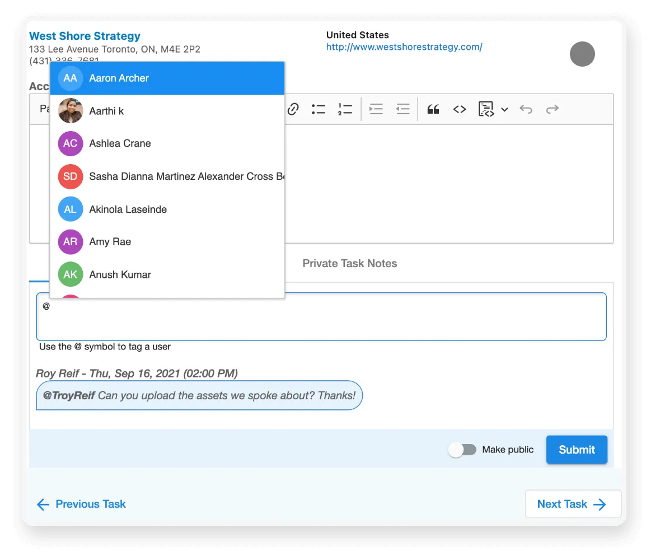Undo the last edit
The image size is (655, 560).
526,109
